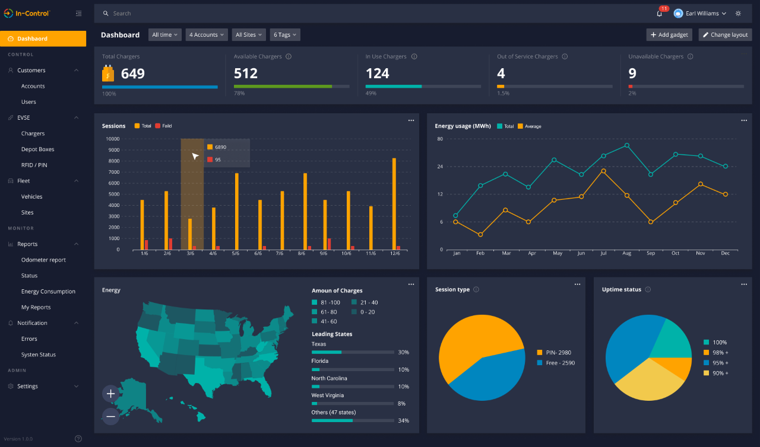Collapse the sidebar with the menu icon
This screenshot has height=447, width=760.
(79, 13)
